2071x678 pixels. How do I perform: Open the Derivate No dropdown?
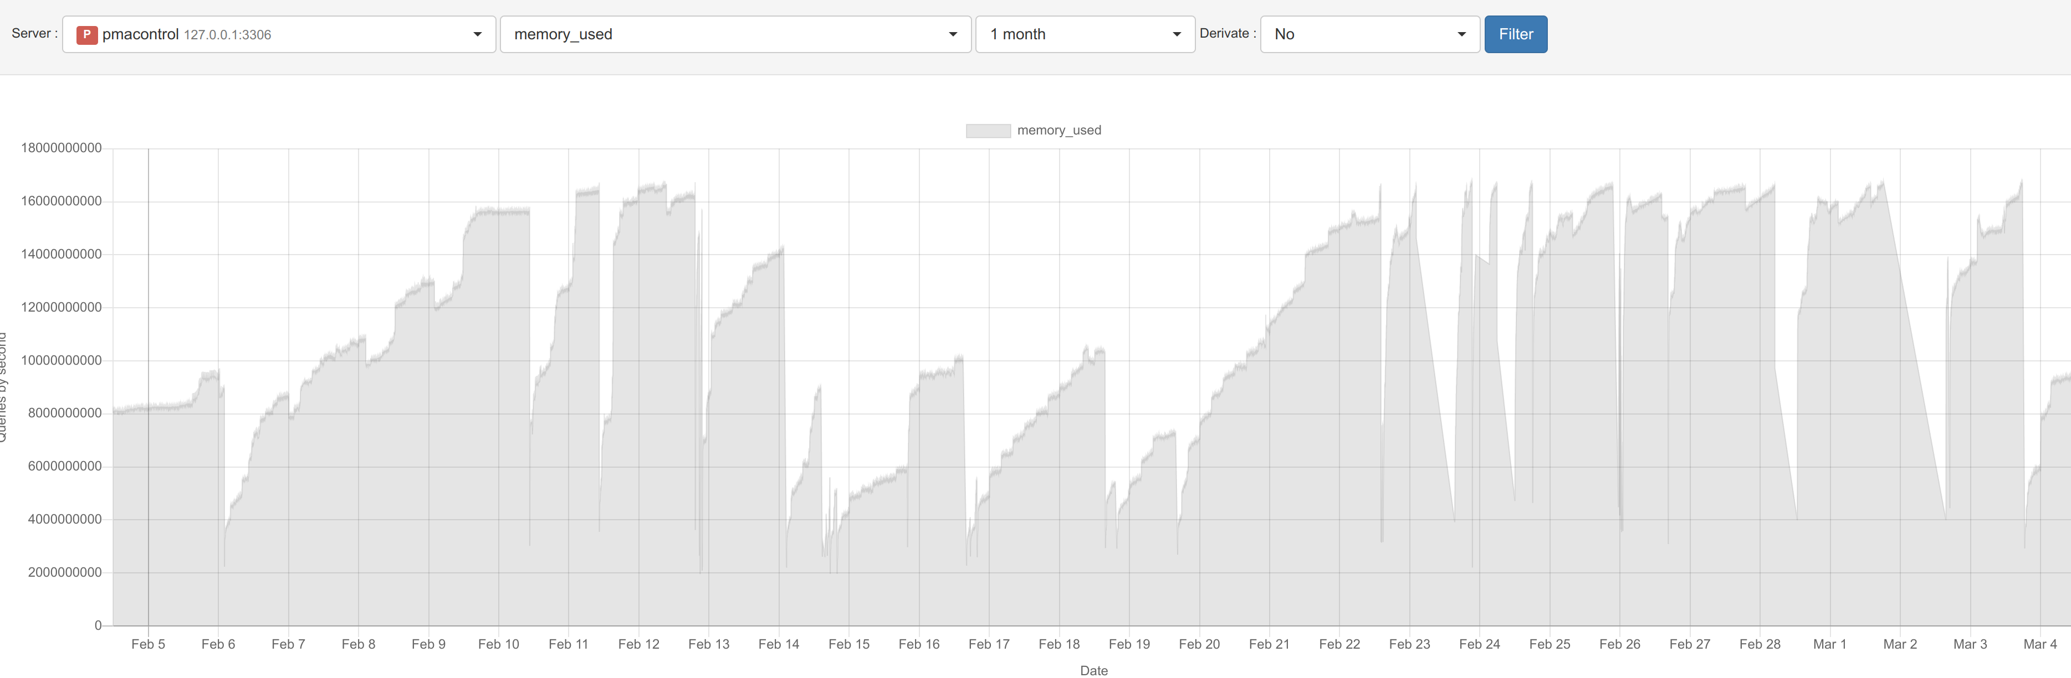point(1369,34)
